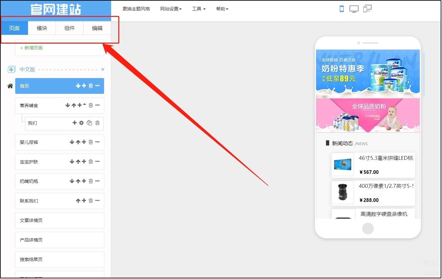442x279 pixels.
Task: Open the 帮助 dropdown menu
Action: point(222,9)
